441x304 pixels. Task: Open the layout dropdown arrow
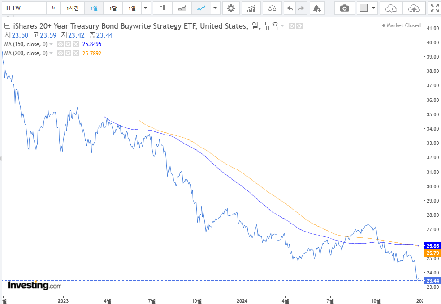coord(373,8)
